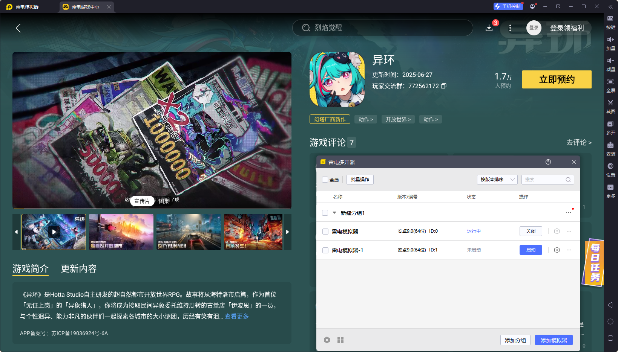618x352 pixels.
Task: Click 添加模拟器 add emulator button
Action: (x=554, y=340)
